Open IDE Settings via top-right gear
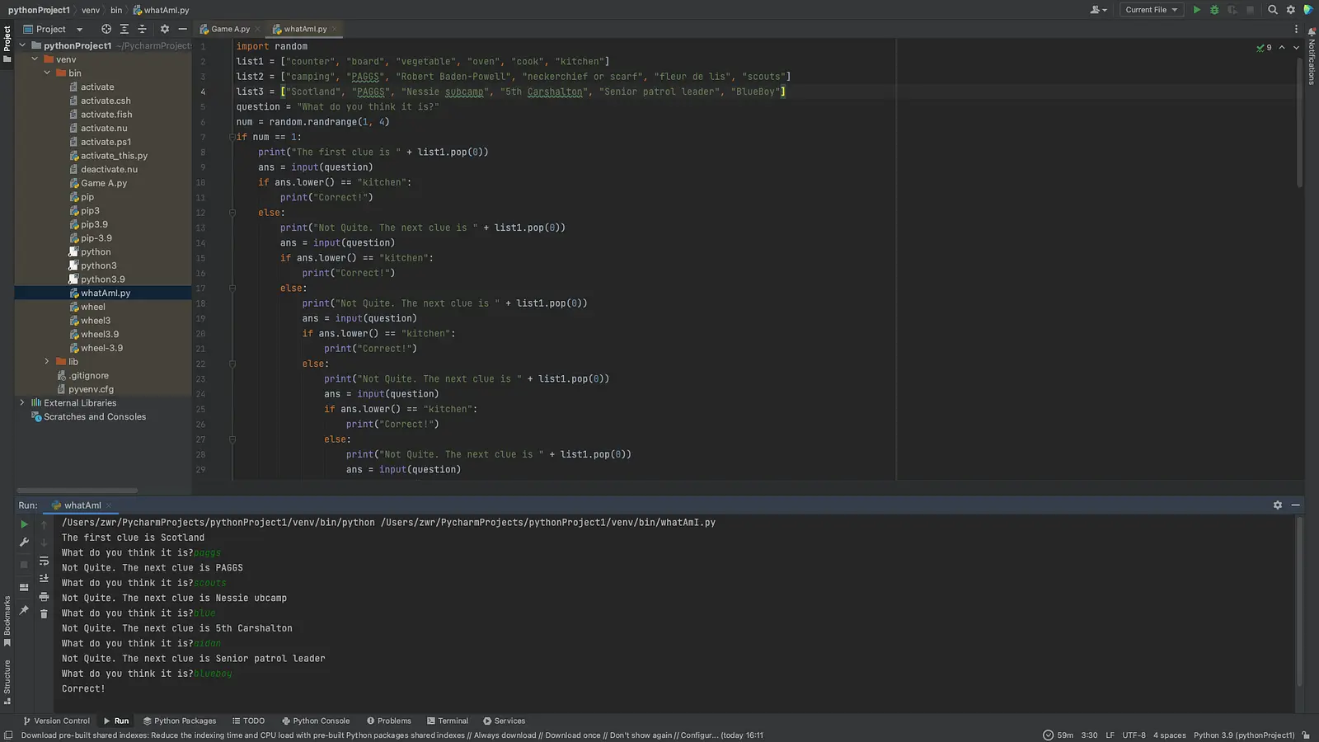1319x742 pixels. [1290, 10]
